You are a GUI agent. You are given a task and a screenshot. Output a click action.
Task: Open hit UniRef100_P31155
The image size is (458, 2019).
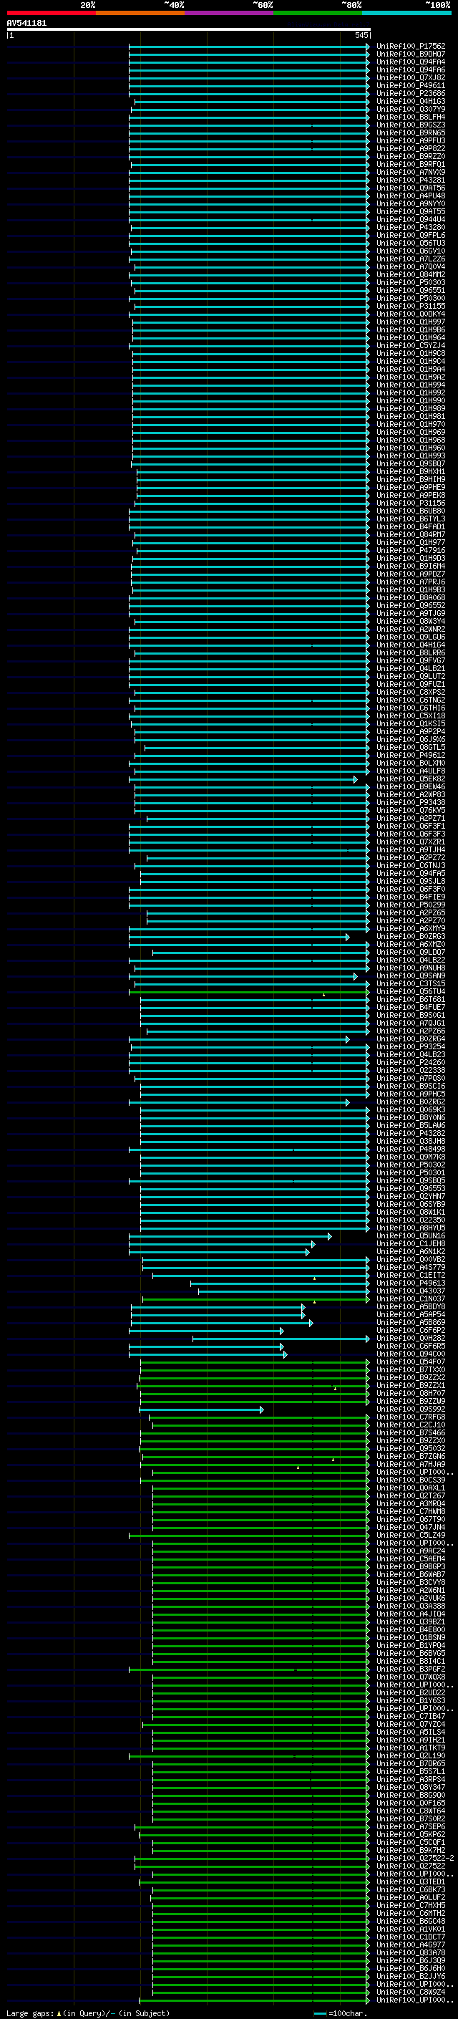(410, 306)
